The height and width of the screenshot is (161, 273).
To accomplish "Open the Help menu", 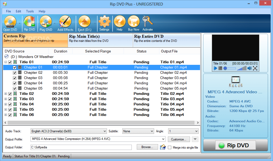I will (x=42, y=11).
